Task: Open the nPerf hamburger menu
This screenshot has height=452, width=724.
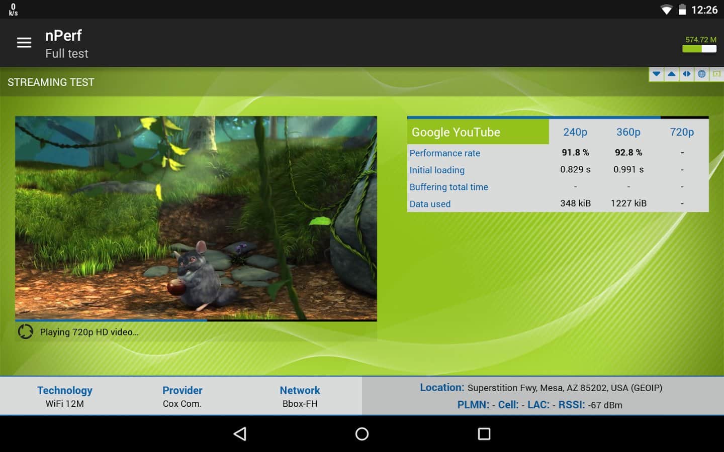Action: (24, 43)
